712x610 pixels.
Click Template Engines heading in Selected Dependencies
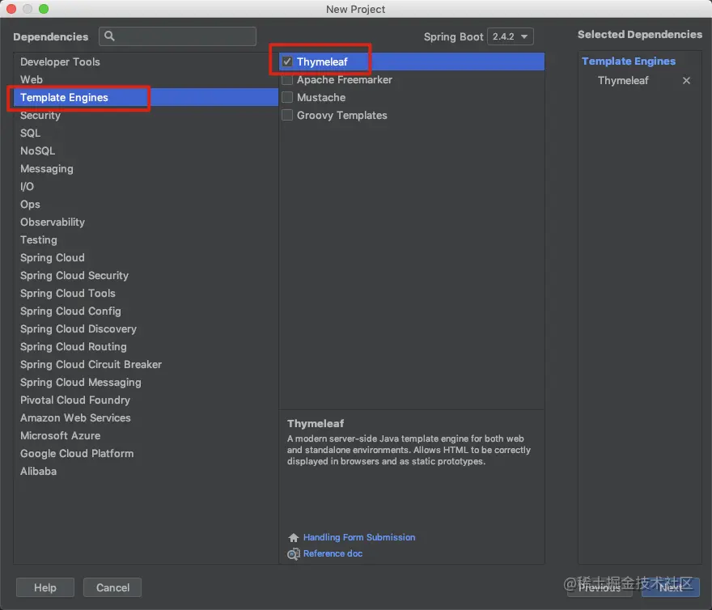pyautogui.click(x=629, y=61)
